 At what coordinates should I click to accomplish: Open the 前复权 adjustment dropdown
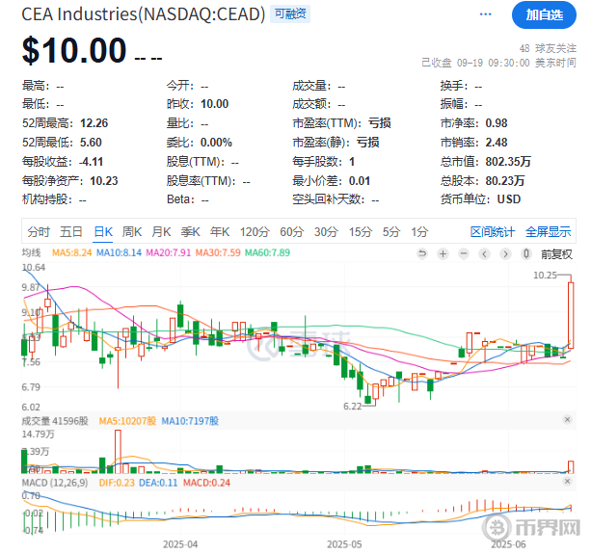pos(557,253)
